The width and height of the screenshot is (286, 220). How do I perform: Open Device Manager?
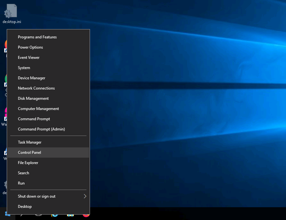pyautogui.click(x=48, y=78)
